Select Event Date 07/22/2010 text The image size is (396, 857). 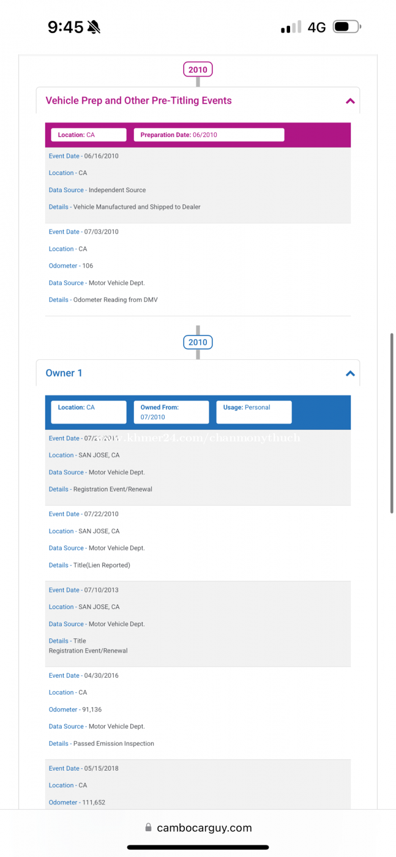pyautogui.click(x=84, y=514)
